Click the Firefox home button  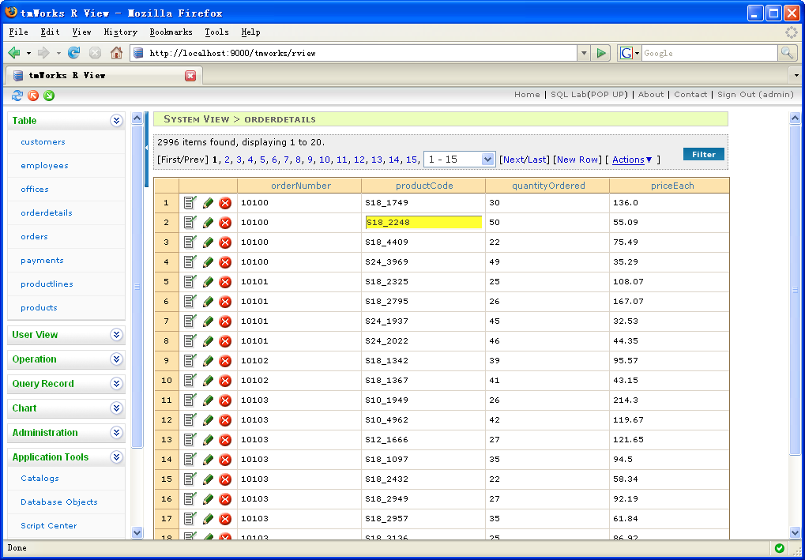[117, 53]
